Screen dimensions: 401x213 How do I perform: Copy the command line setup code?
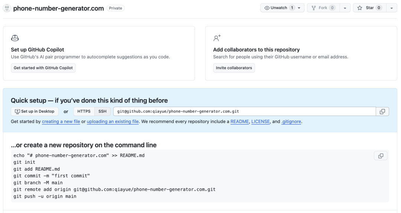[381, 156]
